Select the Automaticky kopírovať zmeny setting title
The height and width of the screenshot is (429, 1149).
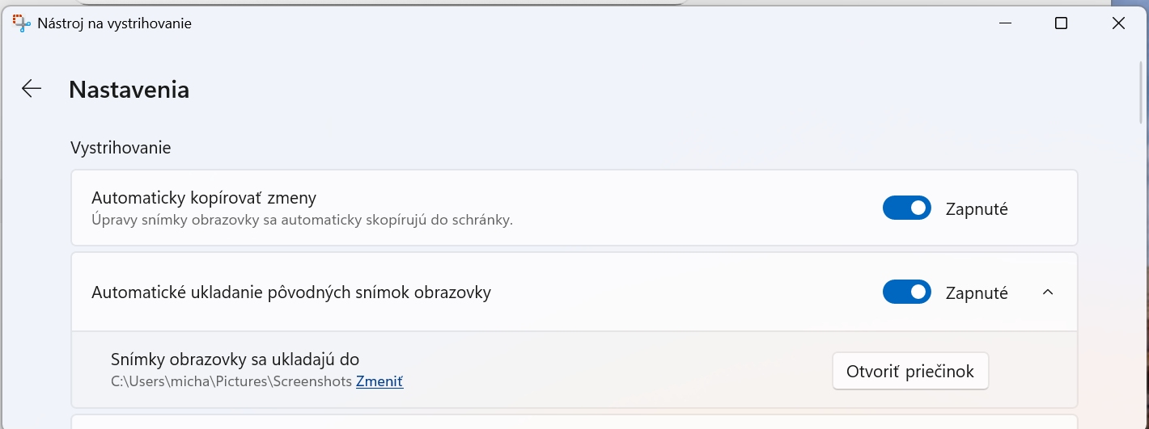[x=204, y=198]
